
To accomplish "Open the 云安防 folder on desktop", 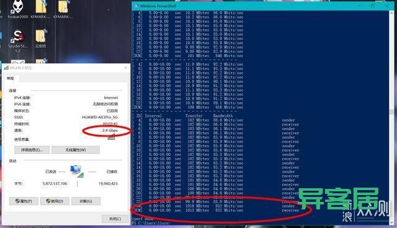I will click(40, 39).
